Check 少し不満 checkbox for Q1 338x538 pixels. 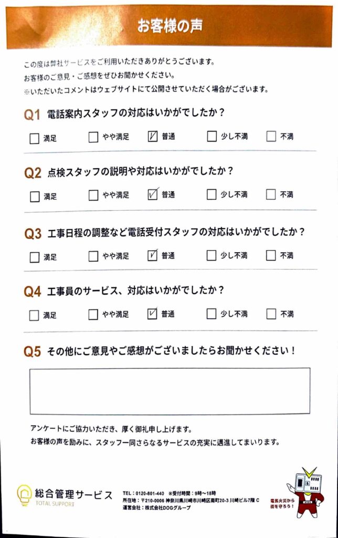coord(212,137)
